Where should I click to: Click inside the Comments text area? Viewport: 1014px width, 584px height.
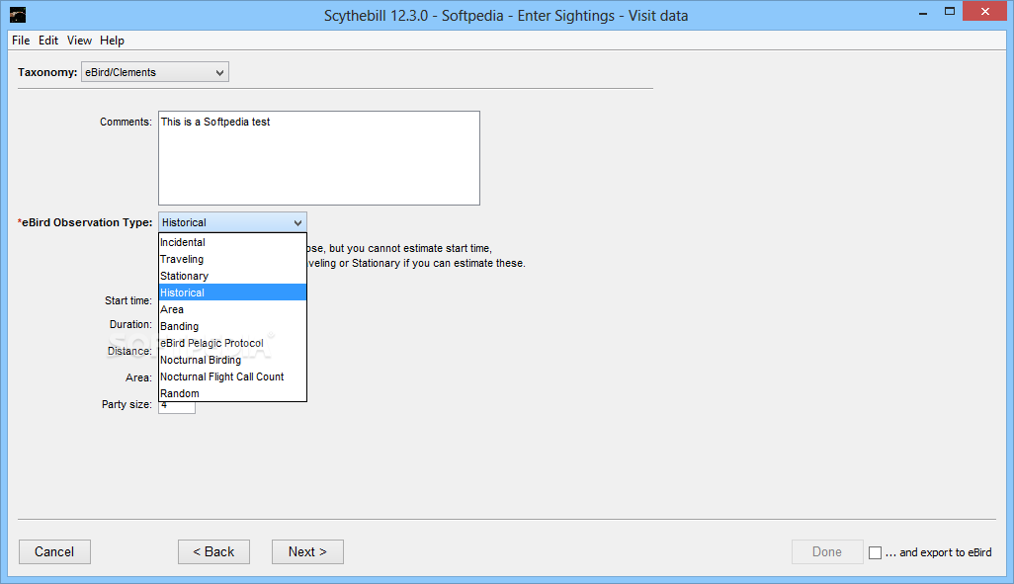(318, 158)
